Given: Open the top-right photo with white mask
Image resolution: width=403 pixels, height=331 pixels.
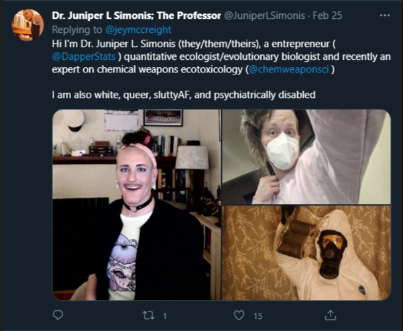Looking at the screenshot, I should pos(306,156).
